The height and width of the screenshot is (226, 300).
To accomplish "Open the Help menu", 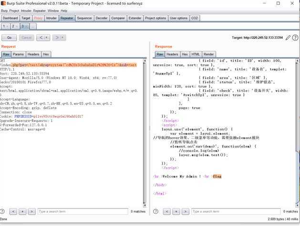I will (64, 10).
